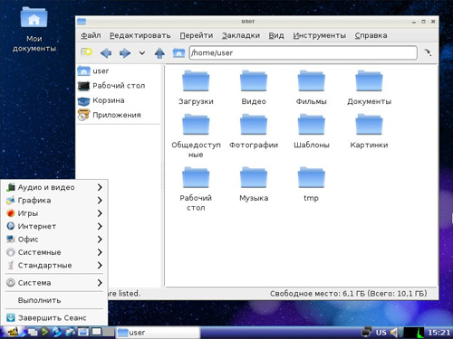This screenshot has width=453, height=339.
Task: Select the Рабочий стол folder in file view
Action: click(196, 189)
